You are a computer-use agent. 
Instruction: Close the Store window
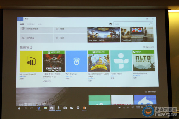click(x=153, y=19)
